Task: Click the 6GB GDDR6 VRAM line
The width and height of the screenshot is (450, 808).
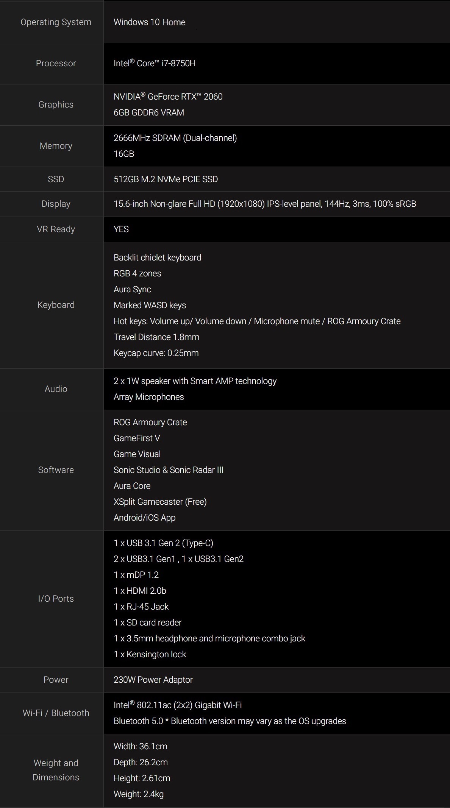Action: tap(149, 112)
